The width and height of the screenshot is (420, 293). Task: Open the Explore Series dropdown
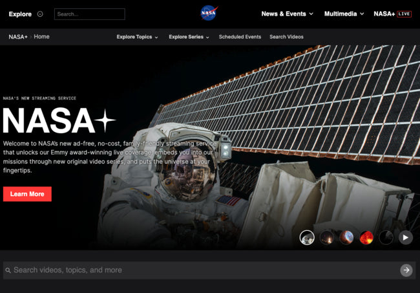click(x=189, y=37)
